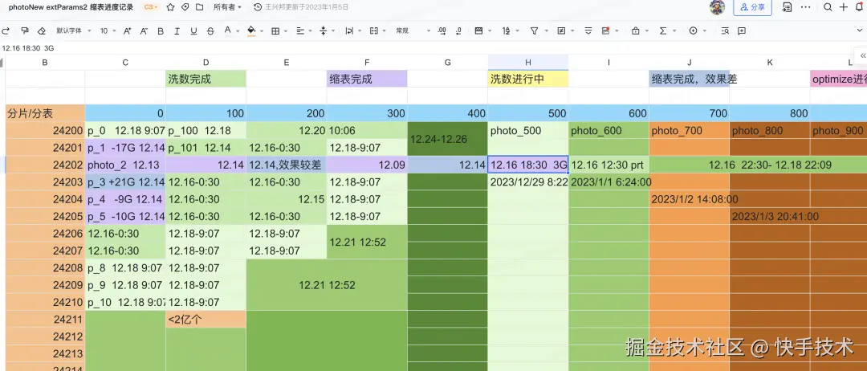Click the move to folder icon

point(200,7)
